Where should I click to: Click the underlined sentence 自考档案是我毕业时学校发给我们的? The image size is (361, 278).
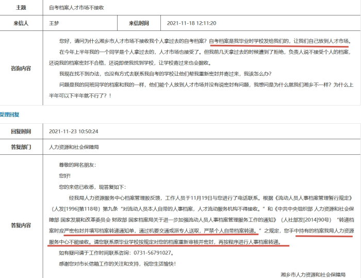click(249, 41)
